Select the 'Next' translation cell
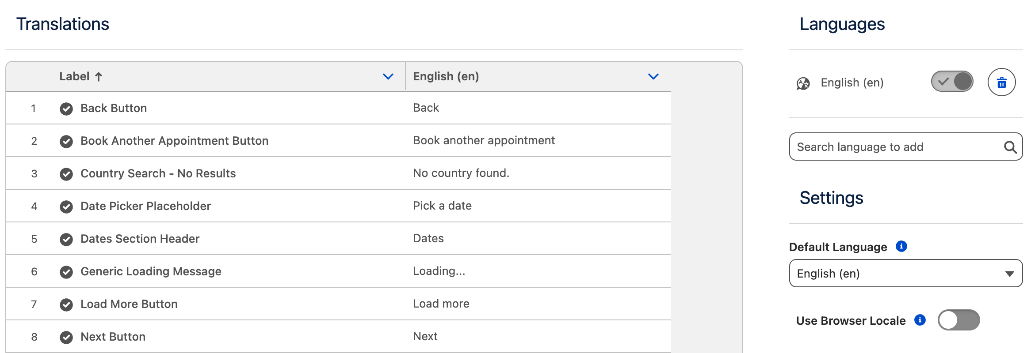 coord(538,337)
